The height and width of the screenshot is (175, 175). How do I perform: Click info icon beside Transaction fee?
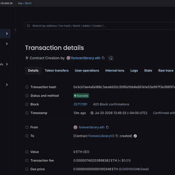[x=27, y=161]
